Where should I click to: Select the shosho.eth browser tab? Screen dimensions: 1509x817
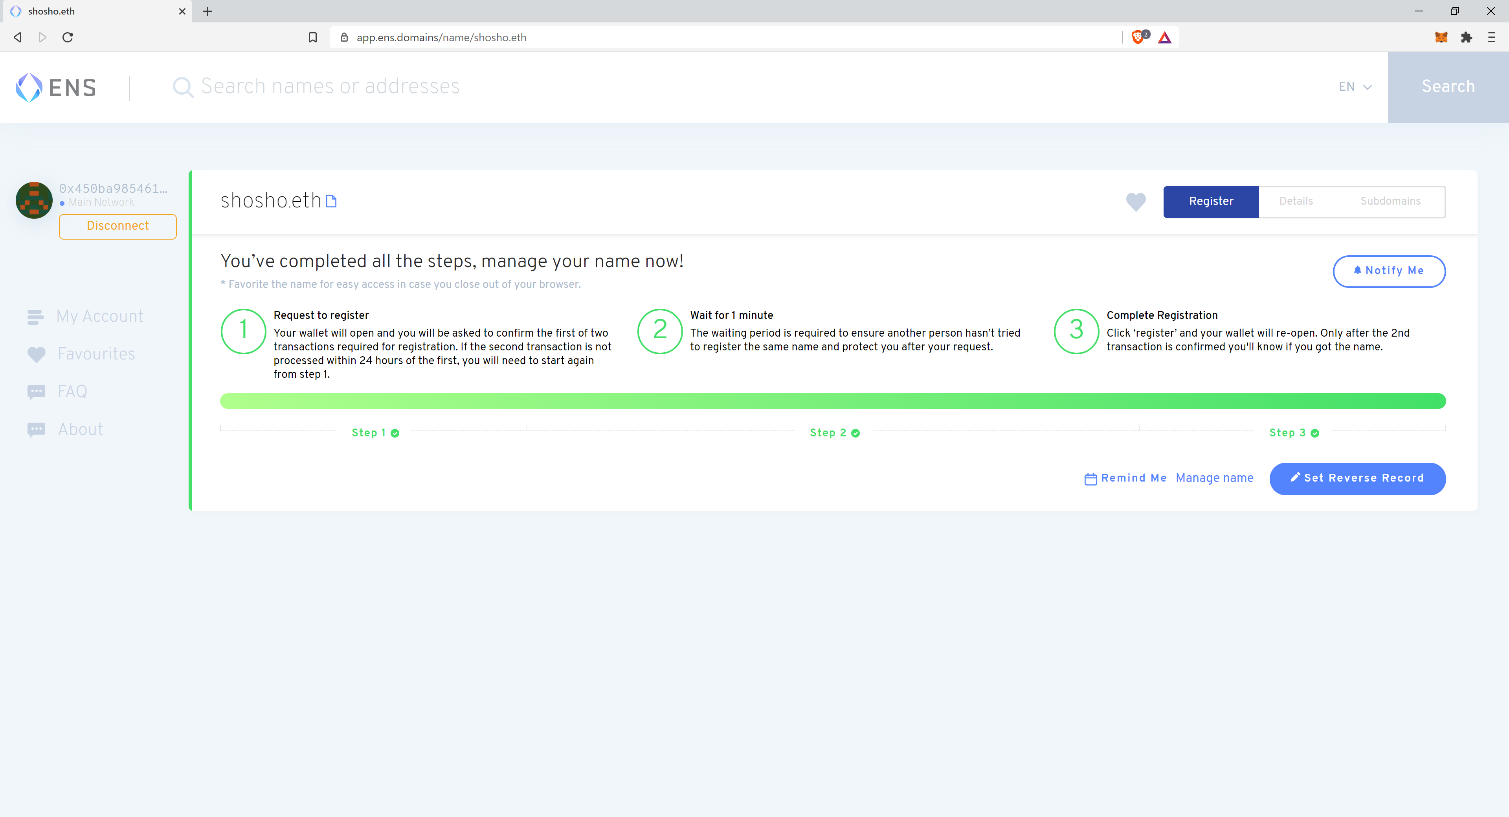(x=97, y=11)
